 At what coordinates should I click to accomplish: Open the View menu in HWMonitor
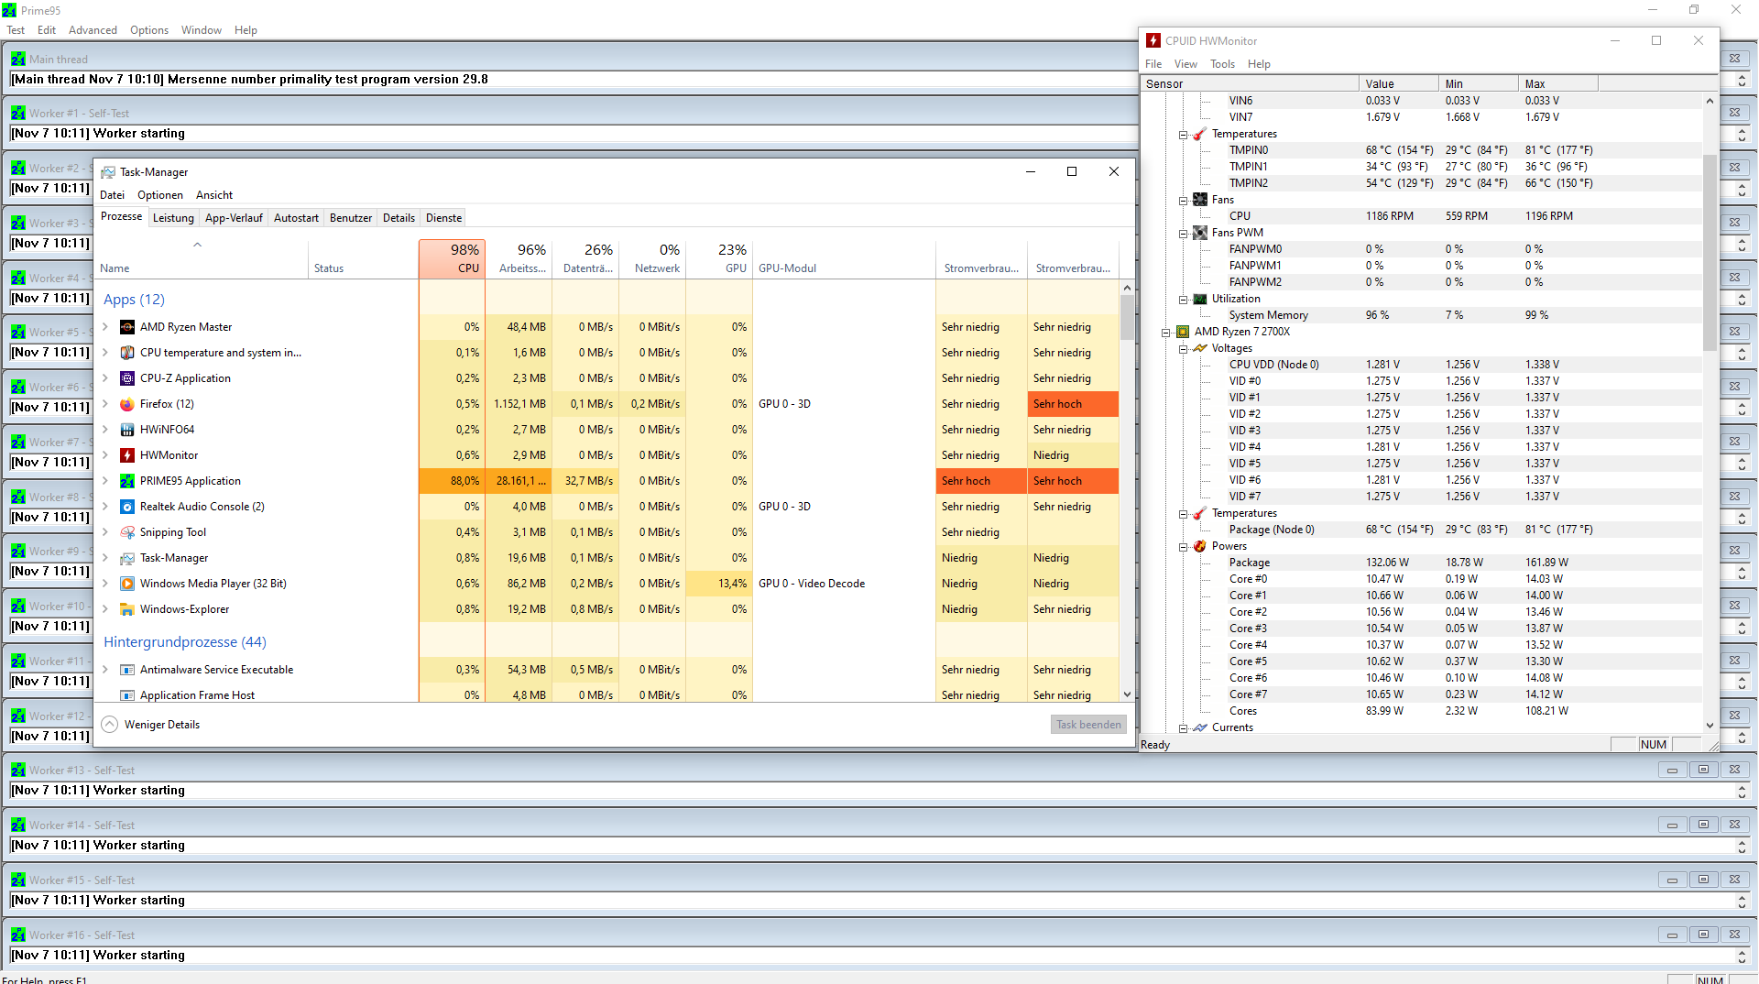click(1185, 64)
